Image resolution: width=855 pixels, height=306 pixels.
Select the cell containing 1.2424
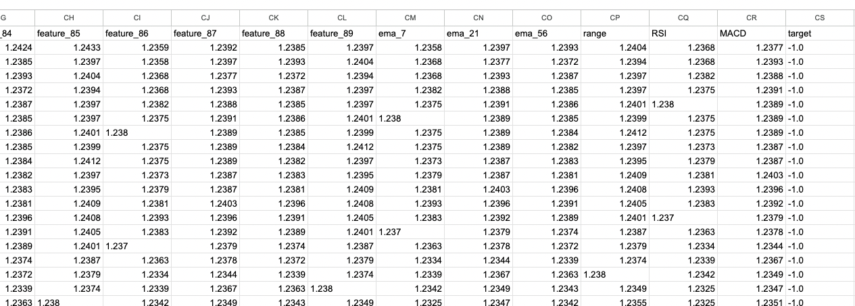tap(18, 47)
